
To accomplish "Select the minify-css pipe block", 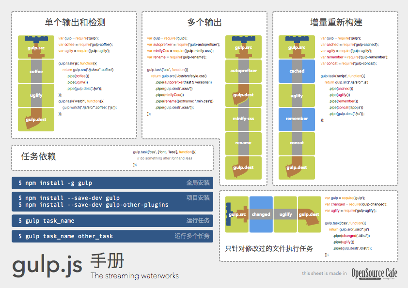I will (243, 120).
